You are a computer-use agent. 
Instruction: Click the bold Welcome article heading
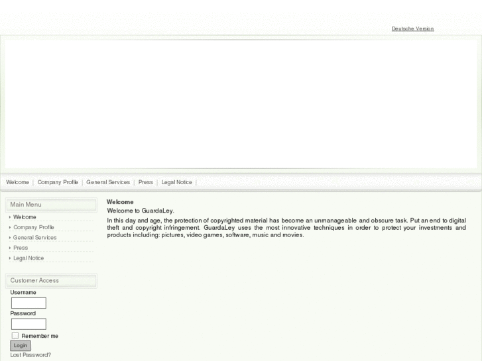[x=120, y=202]
